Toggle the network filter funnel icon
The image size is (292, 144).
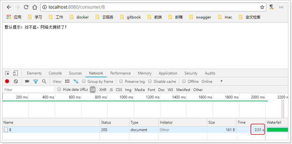36,82
